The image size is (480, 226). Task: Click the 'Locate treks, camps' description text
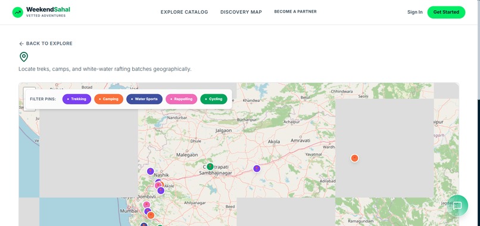pyautogui.click(x=105, y=69)
